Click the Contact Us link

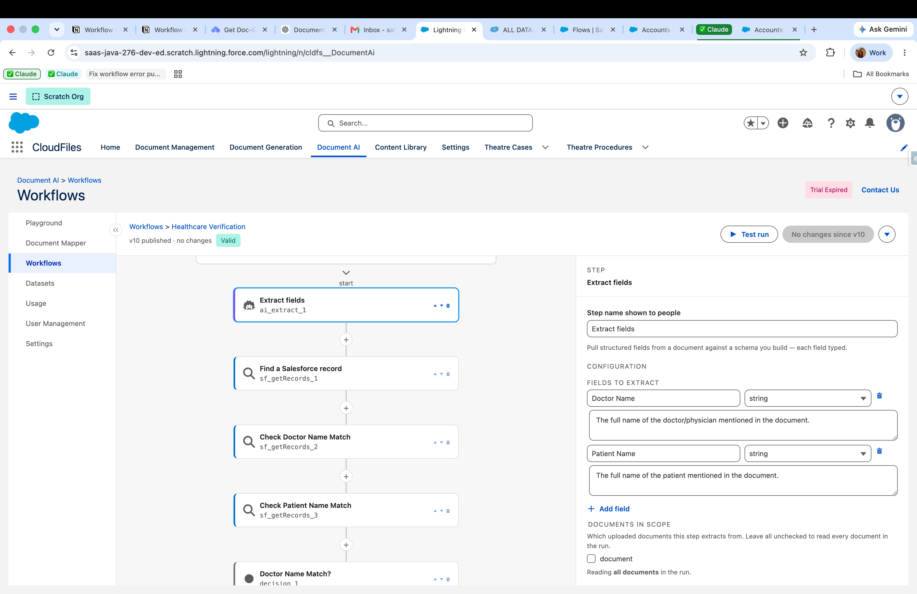pyautogui.click(x=880, y=190)
